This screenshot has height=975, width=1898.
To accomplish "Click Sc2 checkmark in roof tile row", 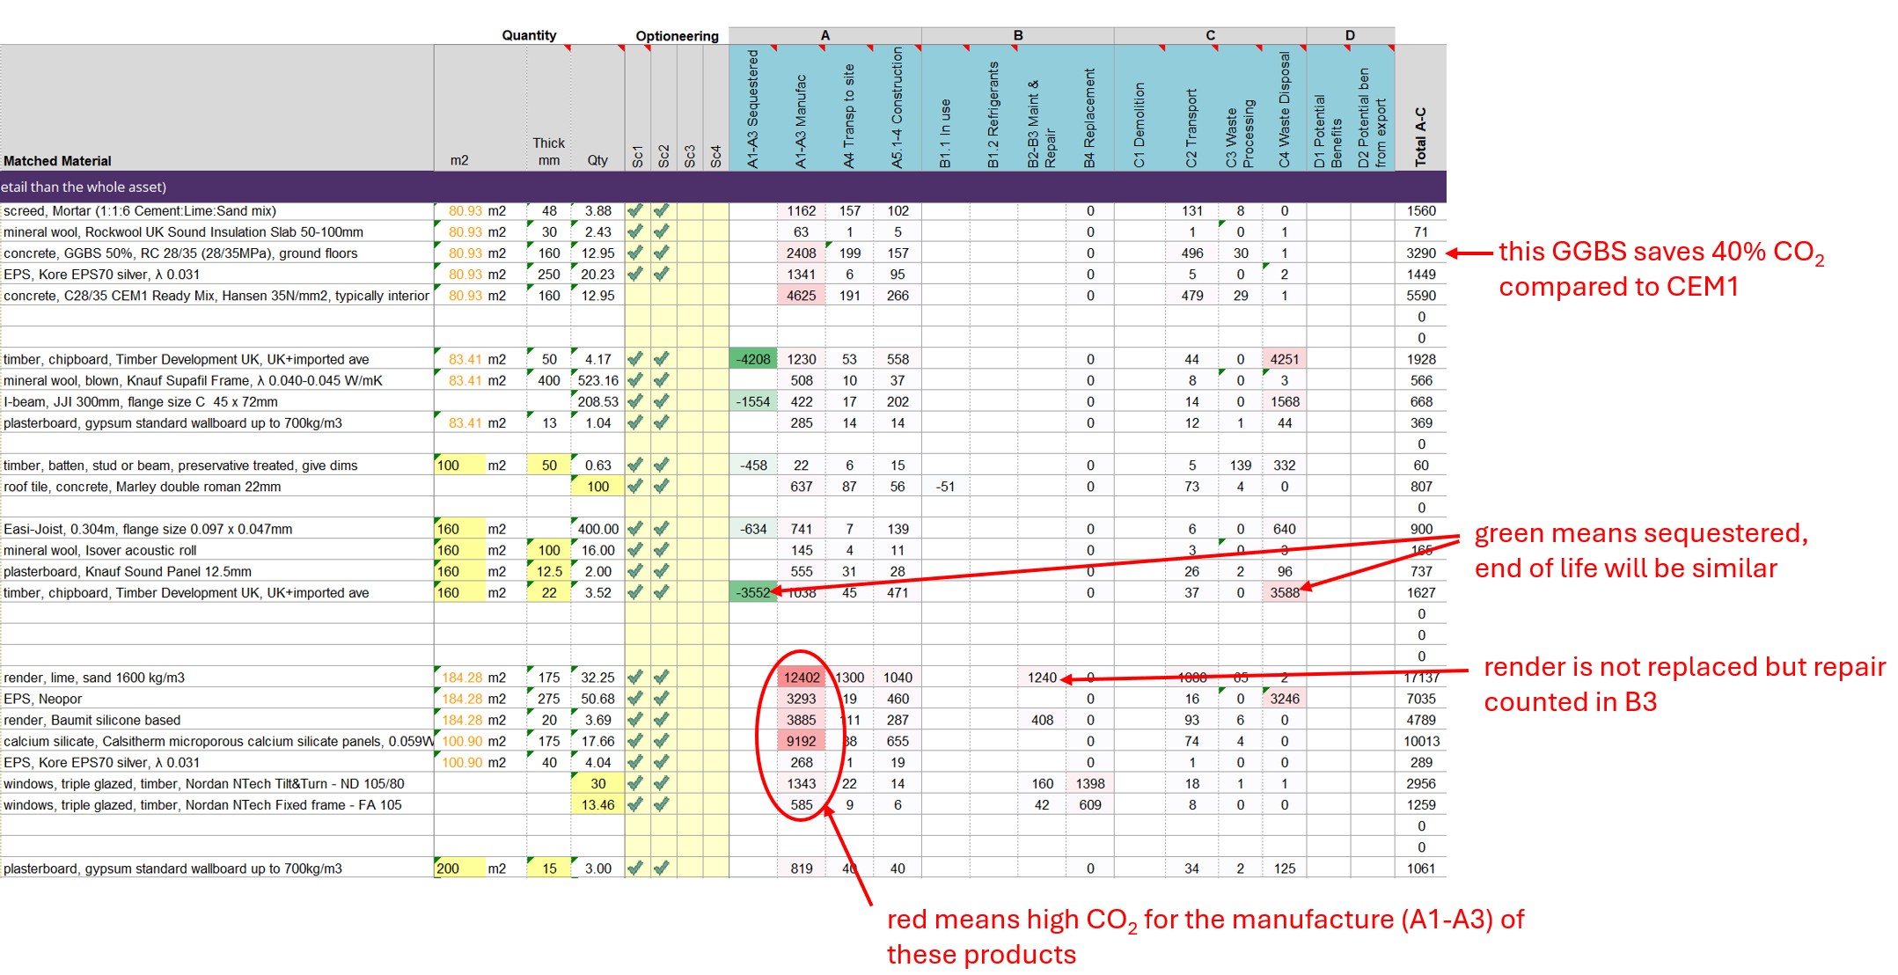I will click(662, 487).
